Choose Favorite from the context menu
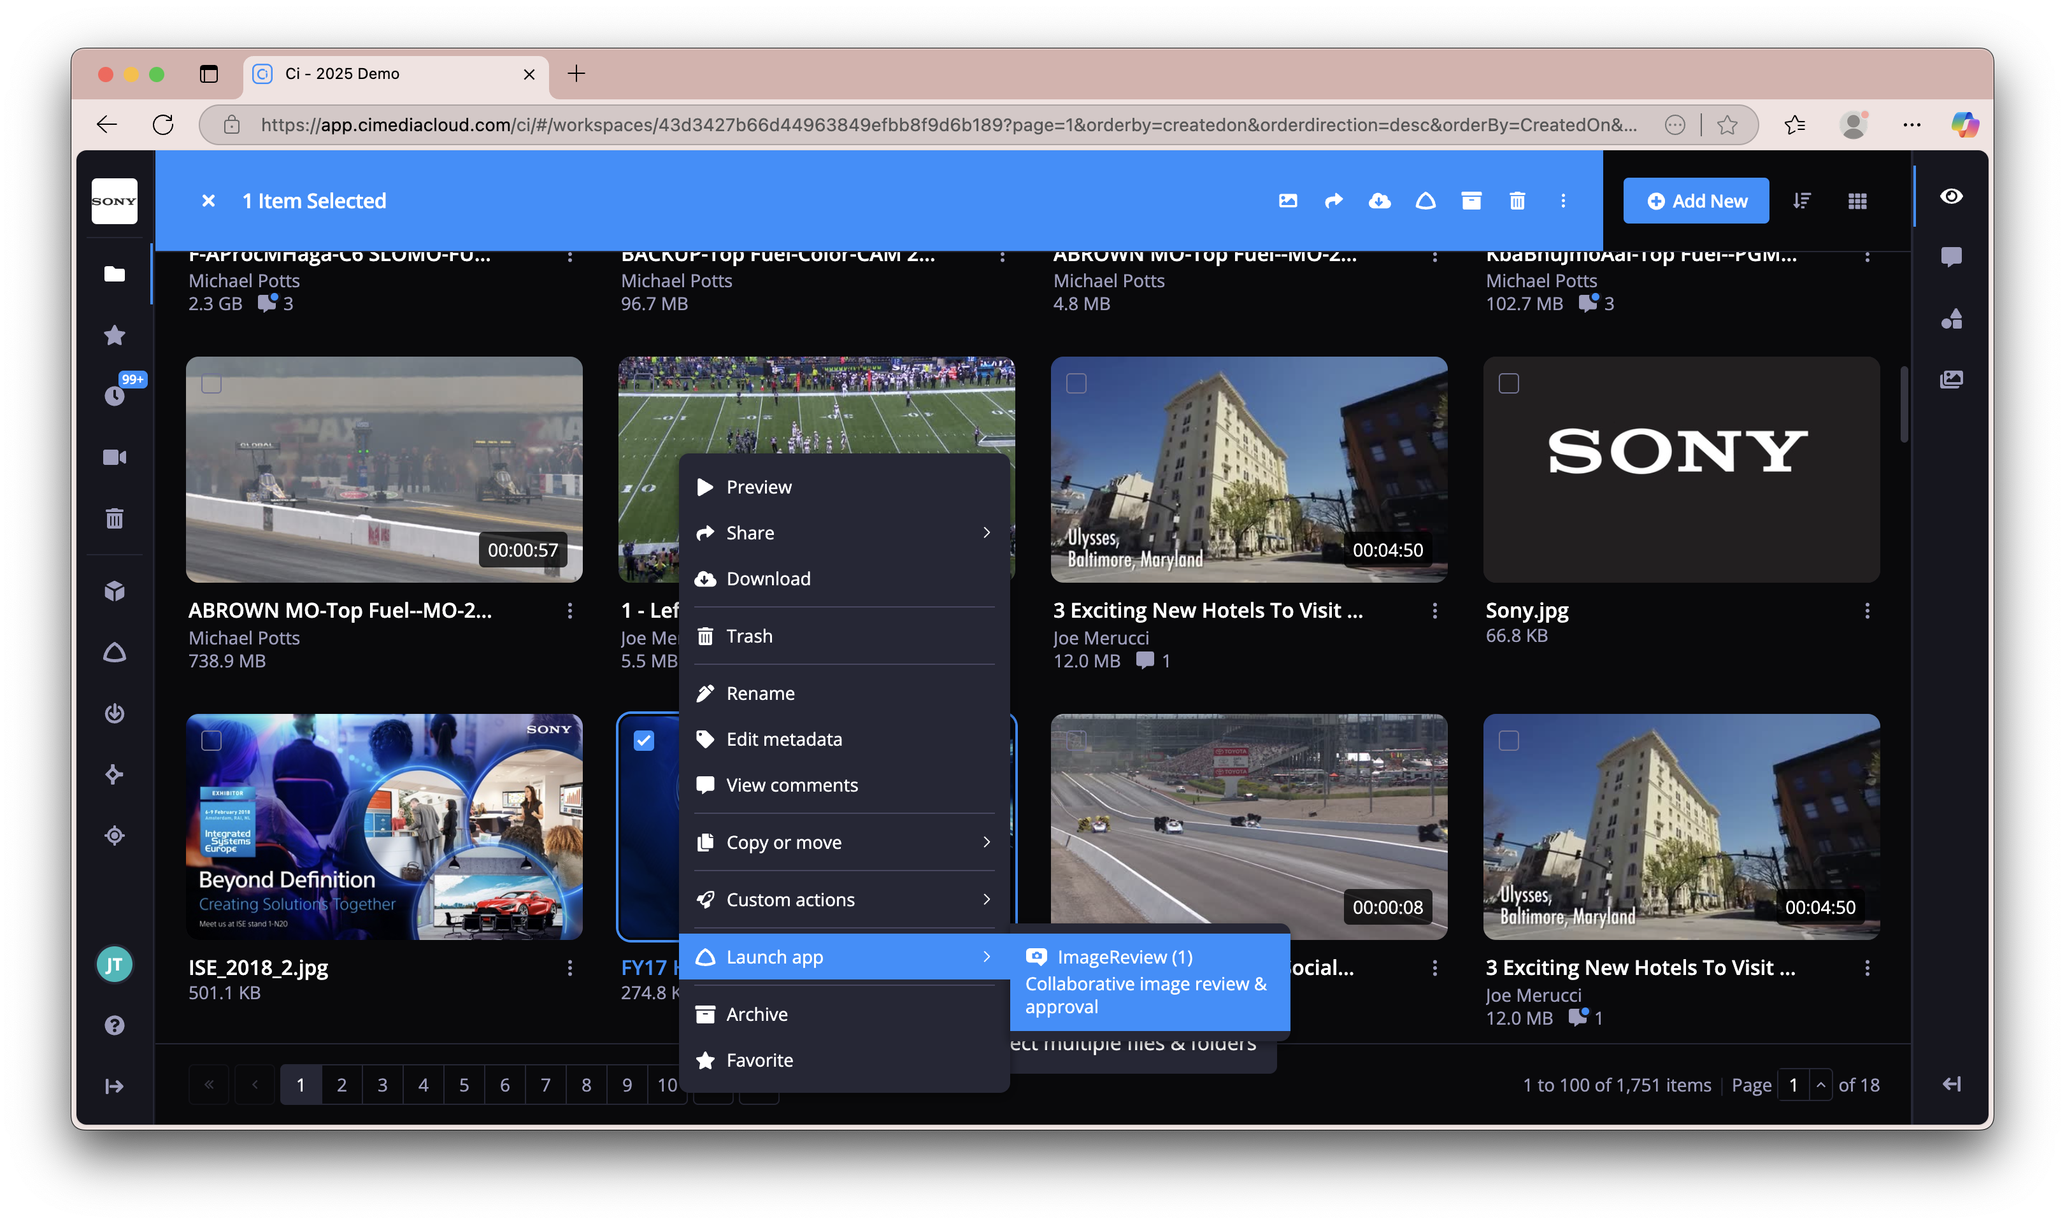 click(x=845, y=1060)
